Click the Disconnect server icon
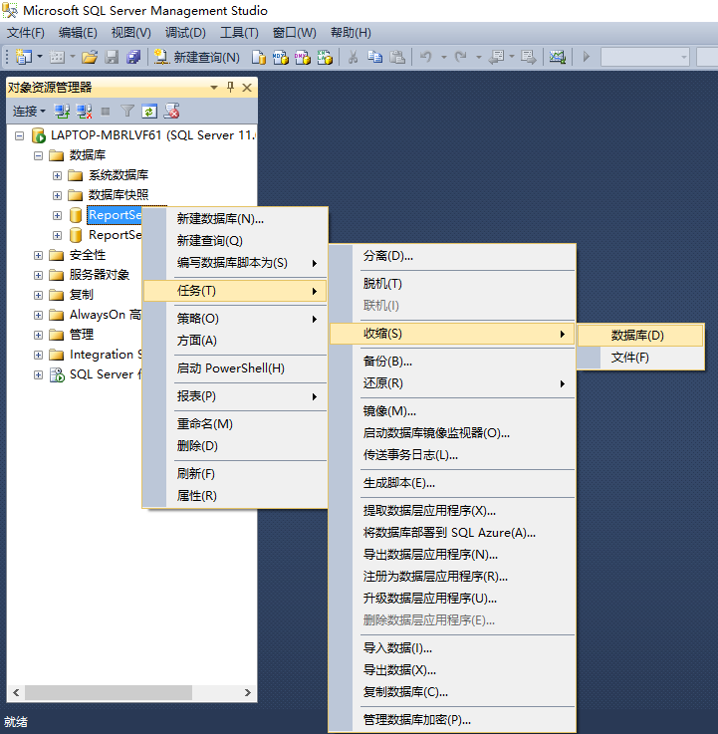This screenshot has height=734, width=718. click(x=84, y=112)
